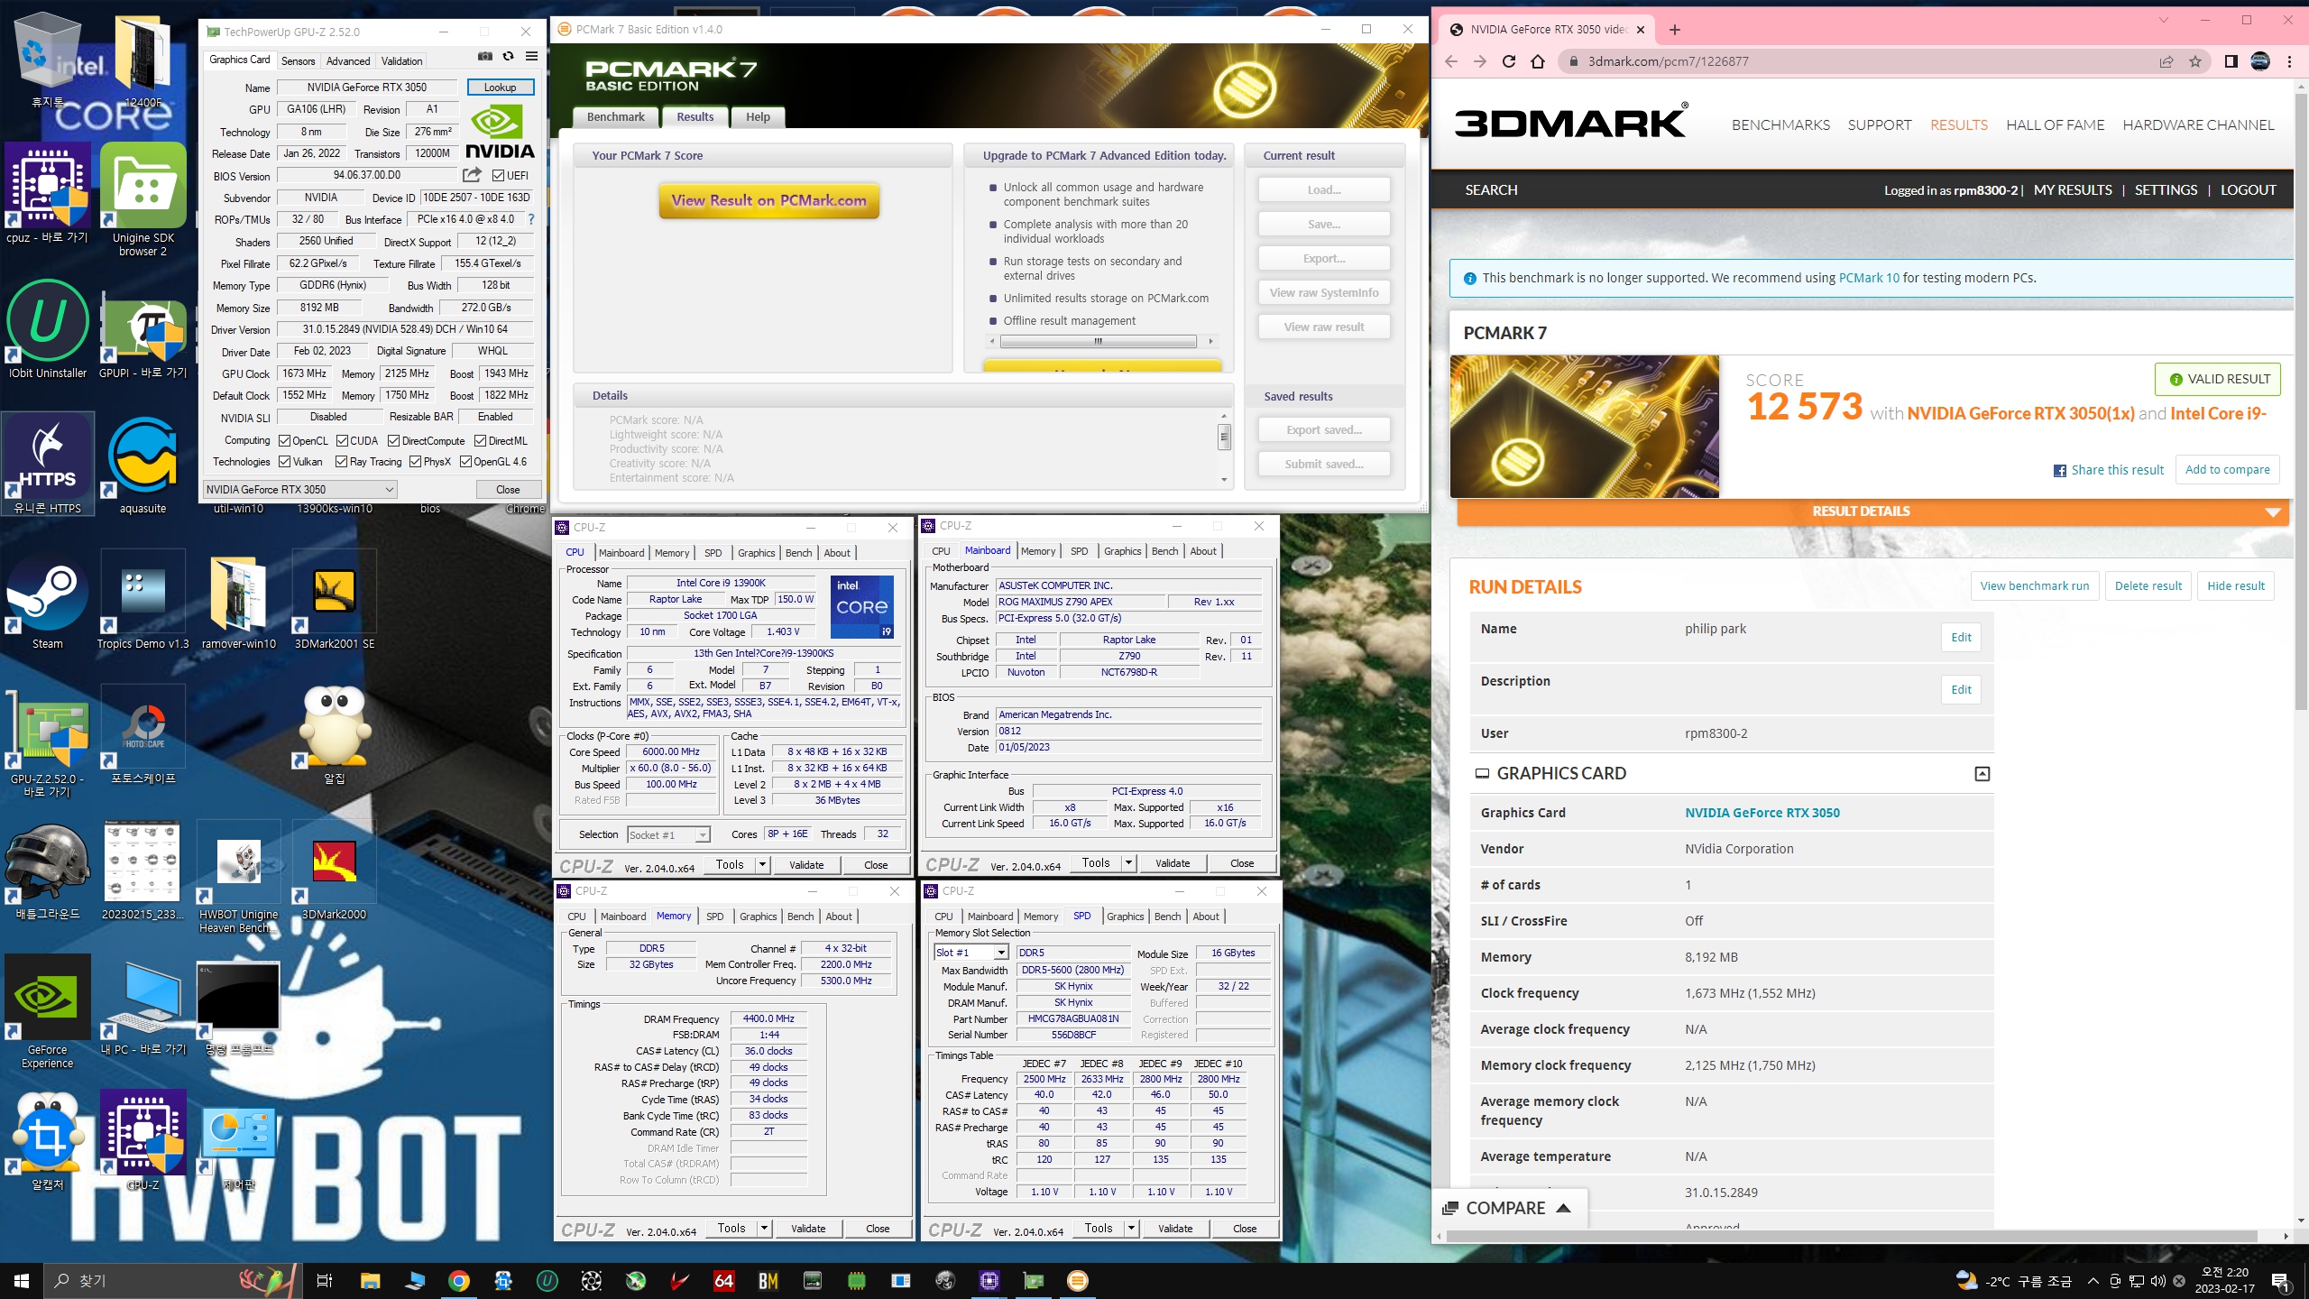Take a GPU-Z screenshot with the camera icon

[x=485, y=57]
